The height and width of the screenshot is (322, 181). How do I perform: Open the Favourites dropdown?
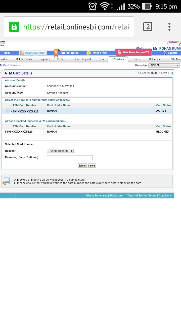(x=164, y=65)
